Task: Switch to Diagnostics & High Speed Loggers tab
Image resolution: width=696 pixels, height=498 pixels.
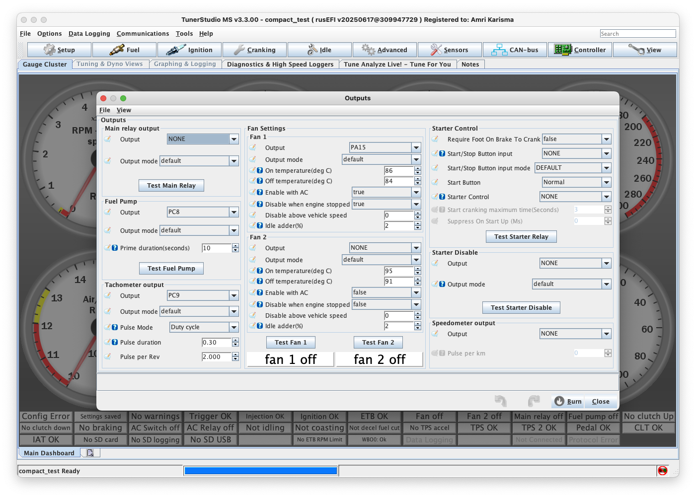Action: pos(280,64)
